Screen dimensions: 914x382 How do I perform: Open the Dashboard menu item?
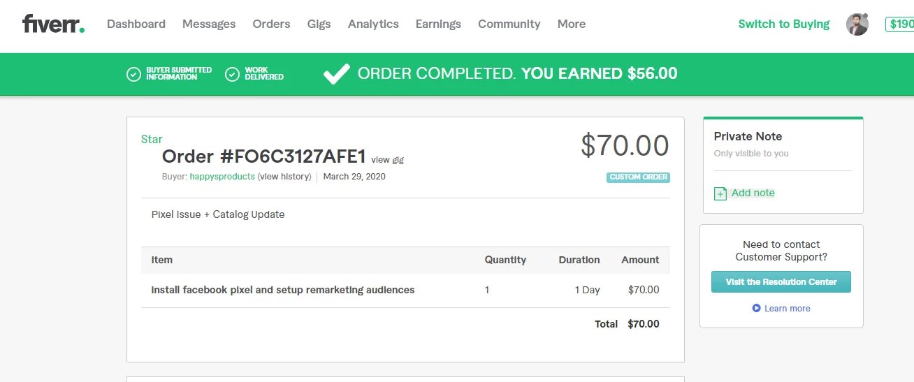pos(136,24)
